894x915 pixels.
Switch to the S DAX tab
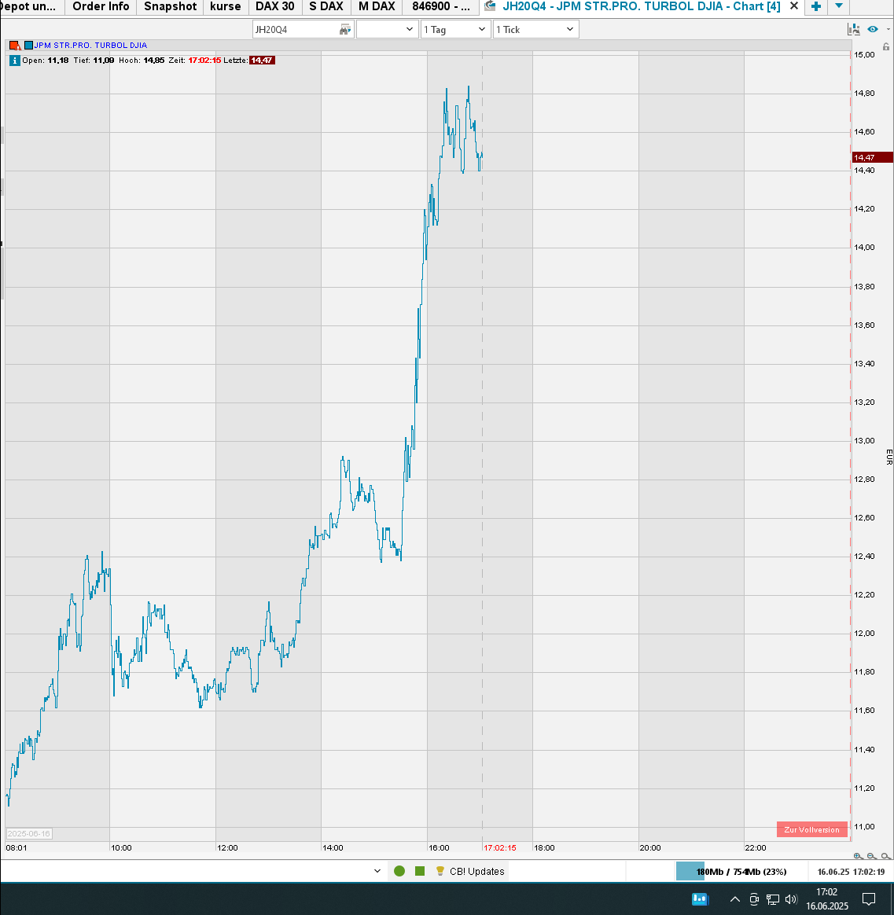326,6
